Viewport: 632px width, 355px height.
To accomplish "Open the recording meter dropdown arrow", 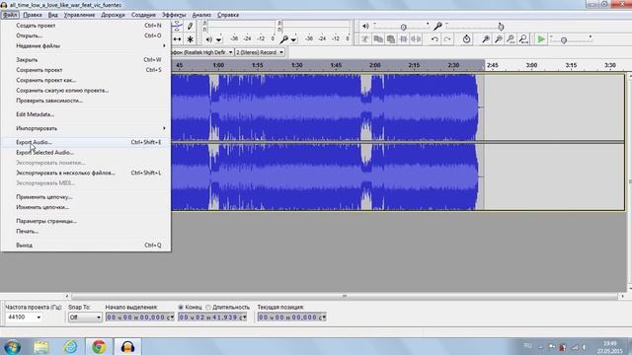I will (294, 39).
